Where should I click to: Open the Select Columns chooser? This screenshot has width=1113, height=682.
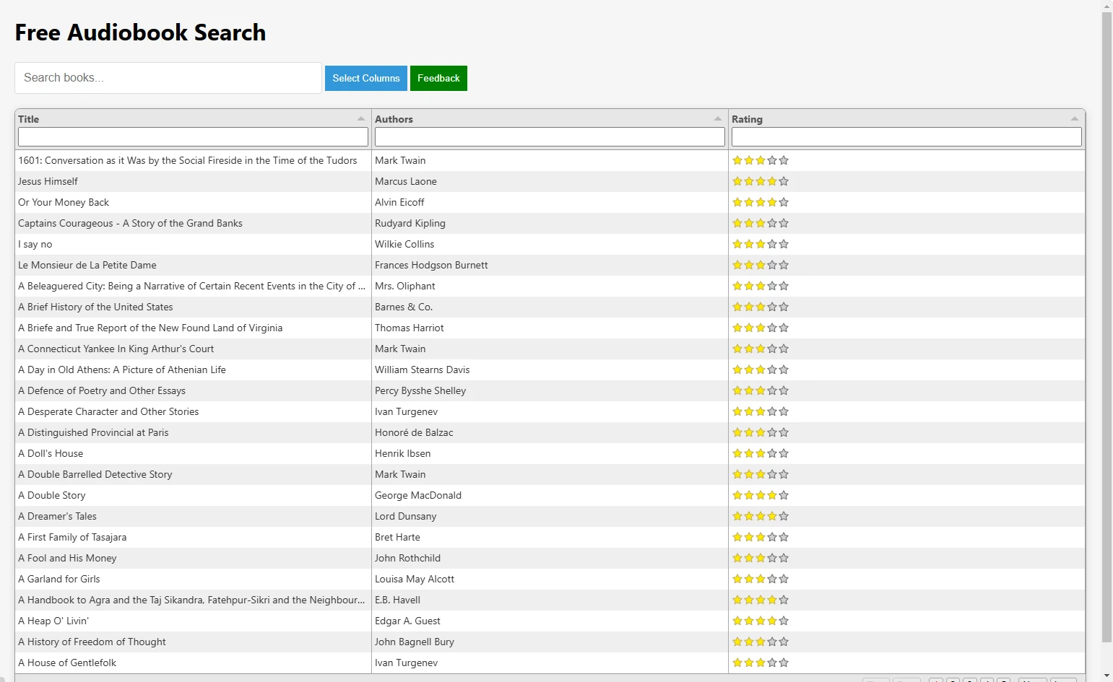tap(365, 78)
